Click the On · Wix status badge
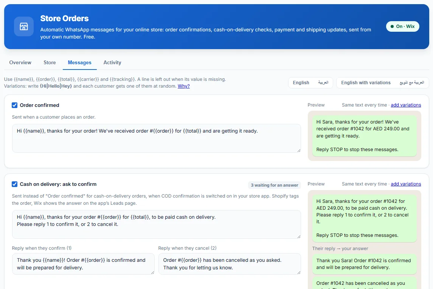The image size is (433, 289). tap(402, 26)
